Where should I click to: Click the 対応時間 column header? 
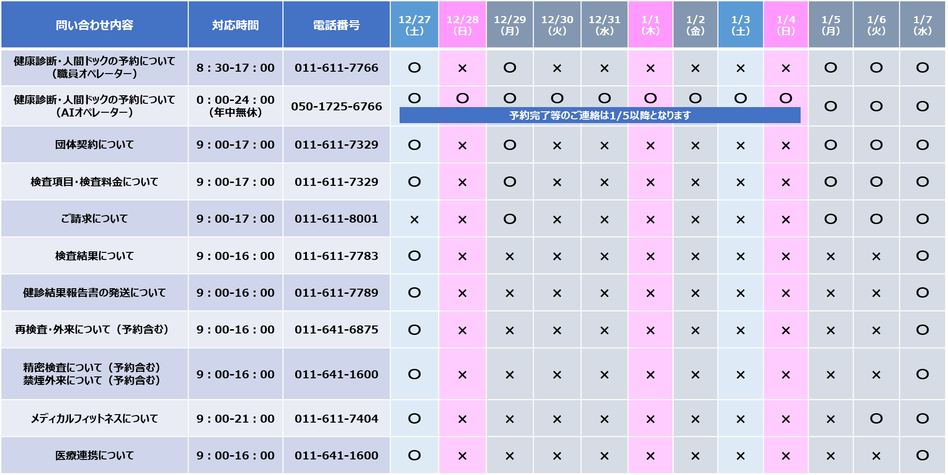pyautogui.click(x=235, y=25)
